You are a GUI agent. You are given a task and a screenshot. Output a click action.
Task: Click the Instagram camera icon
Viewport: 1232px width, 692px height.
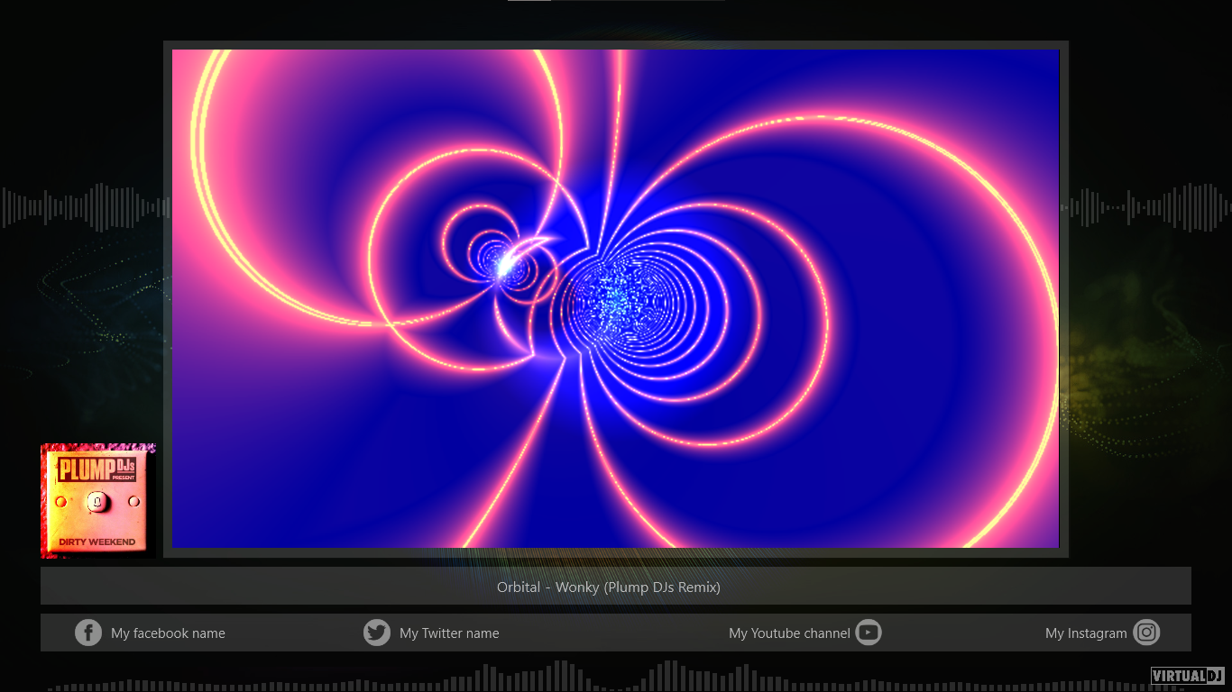coord(1146,633)
